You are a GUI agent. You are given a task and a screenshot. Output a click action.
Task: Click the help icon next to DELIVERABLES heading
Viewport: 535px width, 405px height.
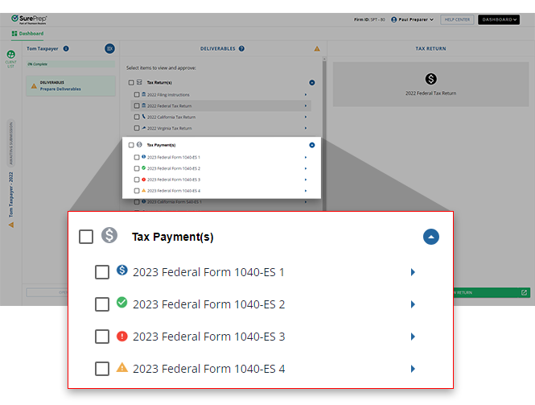[x=241, y=48]
